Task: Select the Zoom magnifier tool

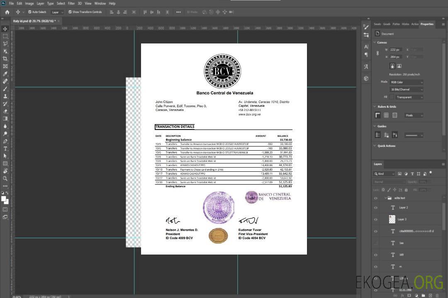Action: pos(5,178)
